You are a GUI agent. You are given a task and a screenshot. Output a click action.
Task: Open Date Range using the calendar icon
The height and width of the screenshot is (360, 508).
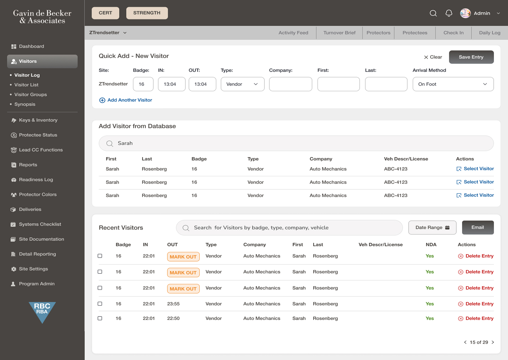[x=447, y=228]
